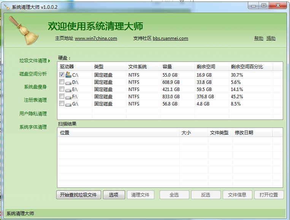This screenshot has height=220, width=290.
Task: Click the 56.8 GB capacity value
Action: click(170, 104)
